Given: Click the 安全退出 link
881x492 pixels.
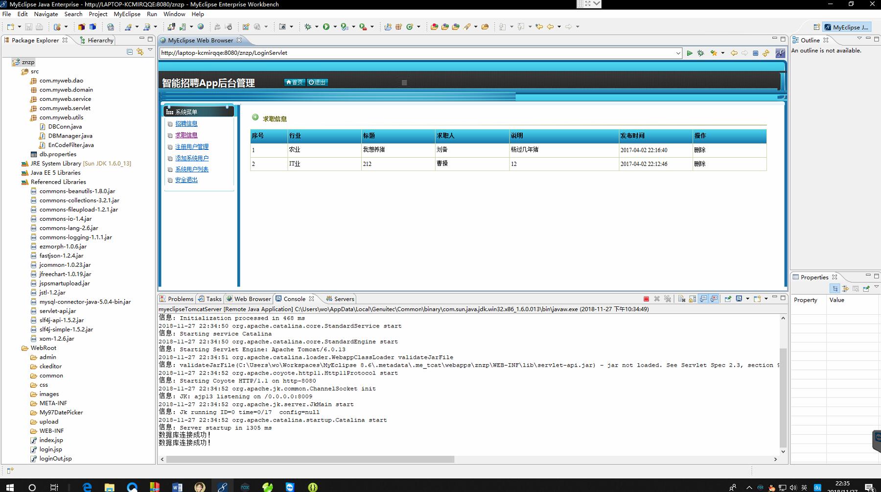Looking at the screenshot, I should pos(186,180).
